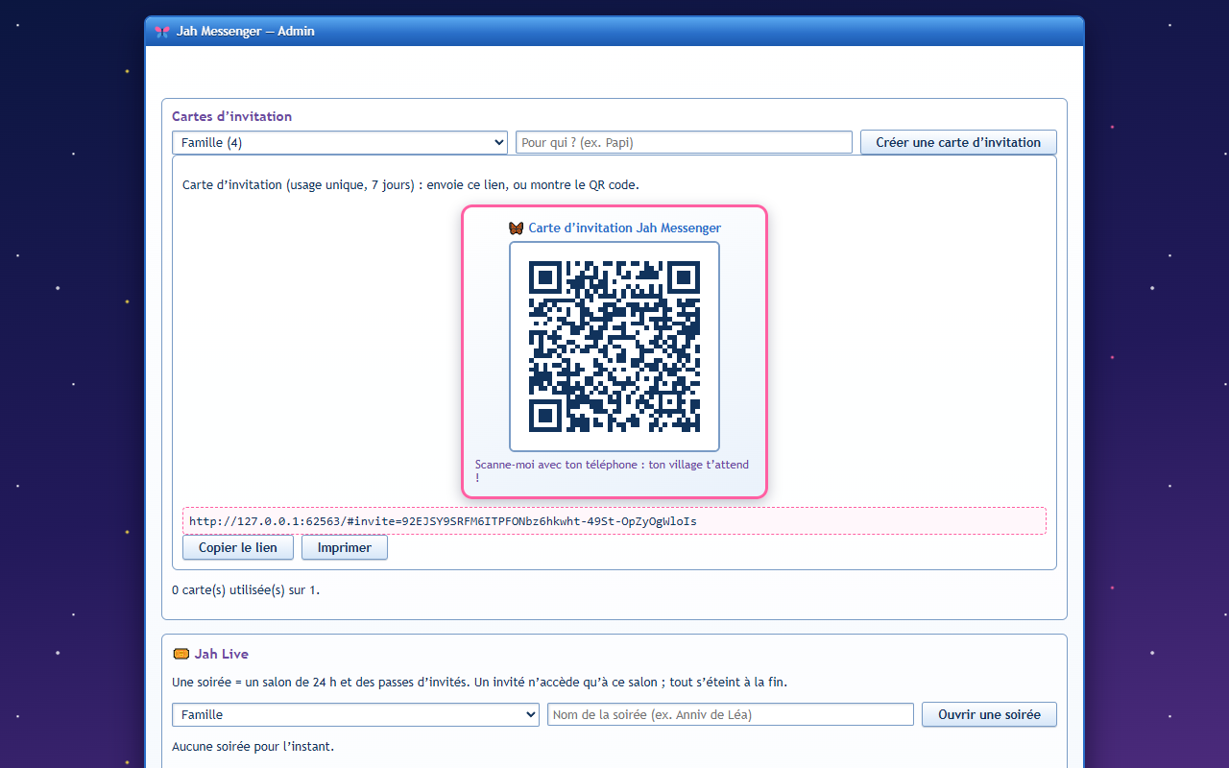
Task: Click the invitation QR code image
Action: [x=614, y=347]
